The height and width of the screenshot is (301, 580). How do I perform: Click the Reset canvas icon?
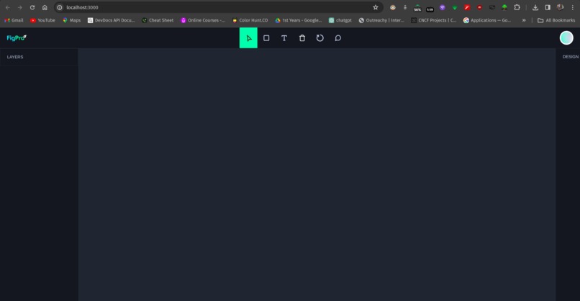pyautogui.click(x=320, y=37)
